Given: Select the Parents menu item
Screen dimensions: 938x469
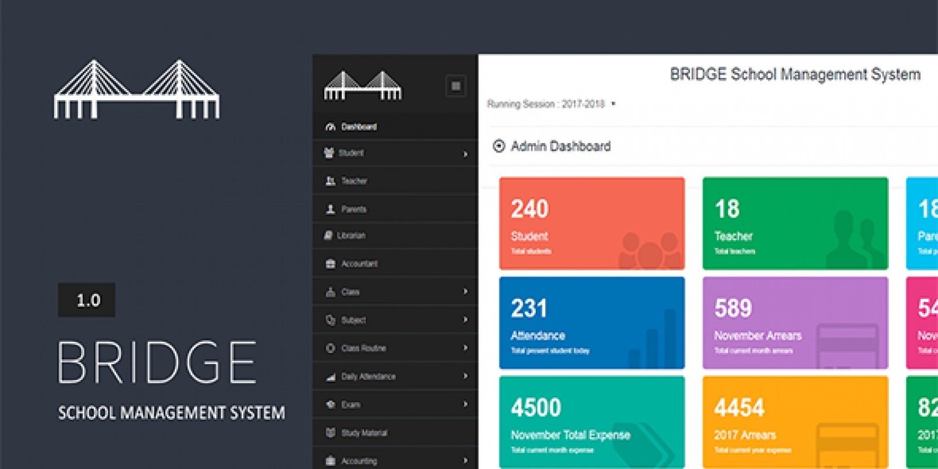Looking at the screenshot, I should tap(395, 209).
